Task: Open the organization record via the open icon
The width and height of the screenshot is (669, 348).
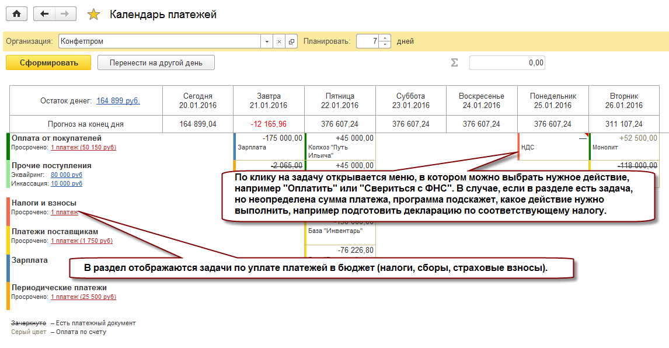Action: click(291, 41)
